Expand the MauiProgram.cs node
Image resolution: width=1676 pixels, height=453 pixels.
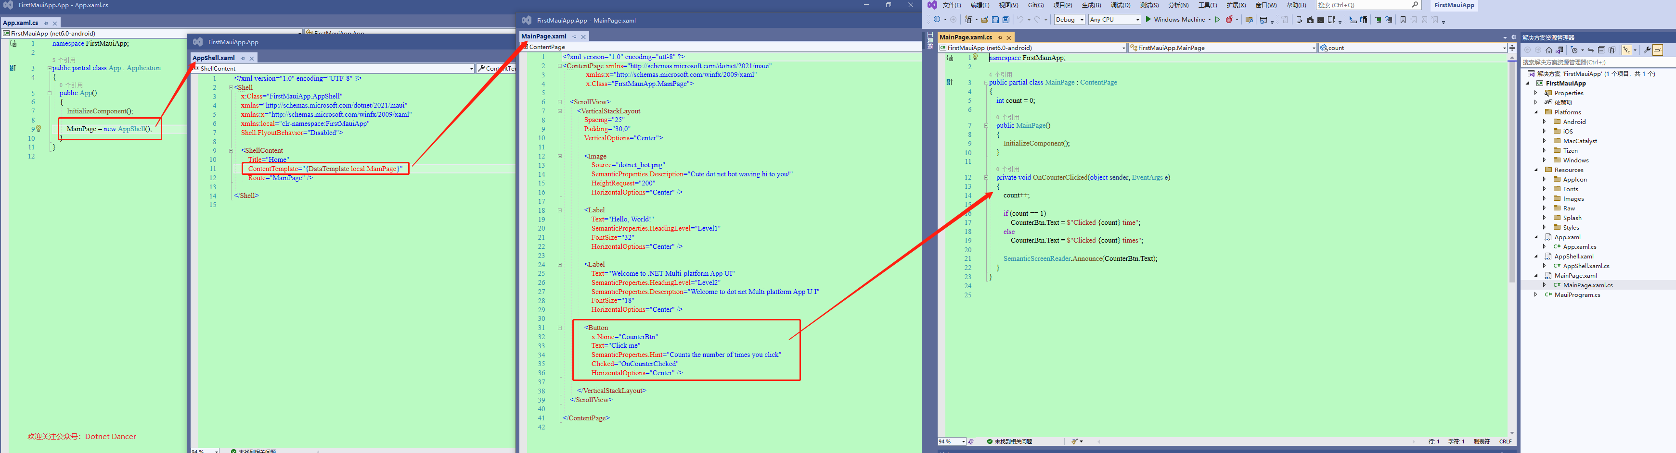(1536, 294)
